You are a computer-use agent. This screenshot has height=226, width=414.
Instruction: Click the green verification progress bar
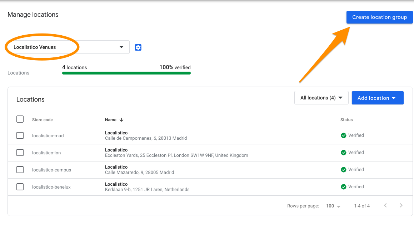pos(126,73)
